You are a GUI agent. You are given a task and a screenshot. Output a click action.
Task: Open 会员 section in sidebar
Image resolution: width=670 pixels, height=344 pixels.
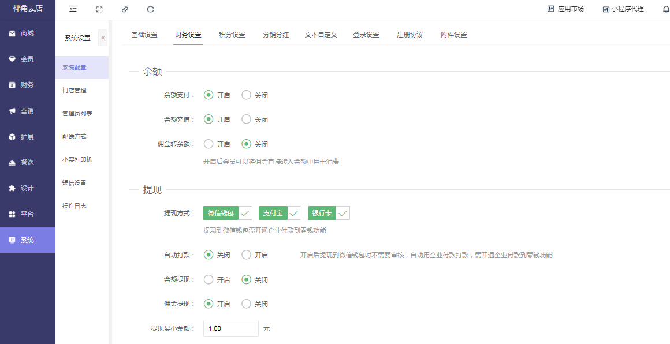[27, 59]
